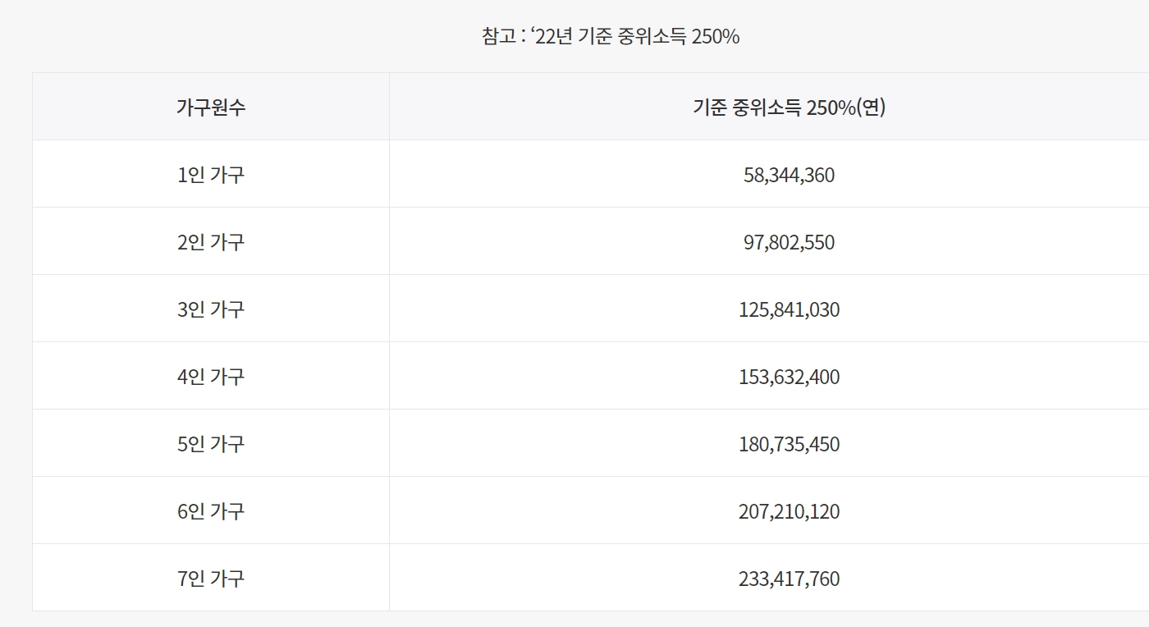
Task: Select the 5인 가구 row label
Action: tap(211, 444)
